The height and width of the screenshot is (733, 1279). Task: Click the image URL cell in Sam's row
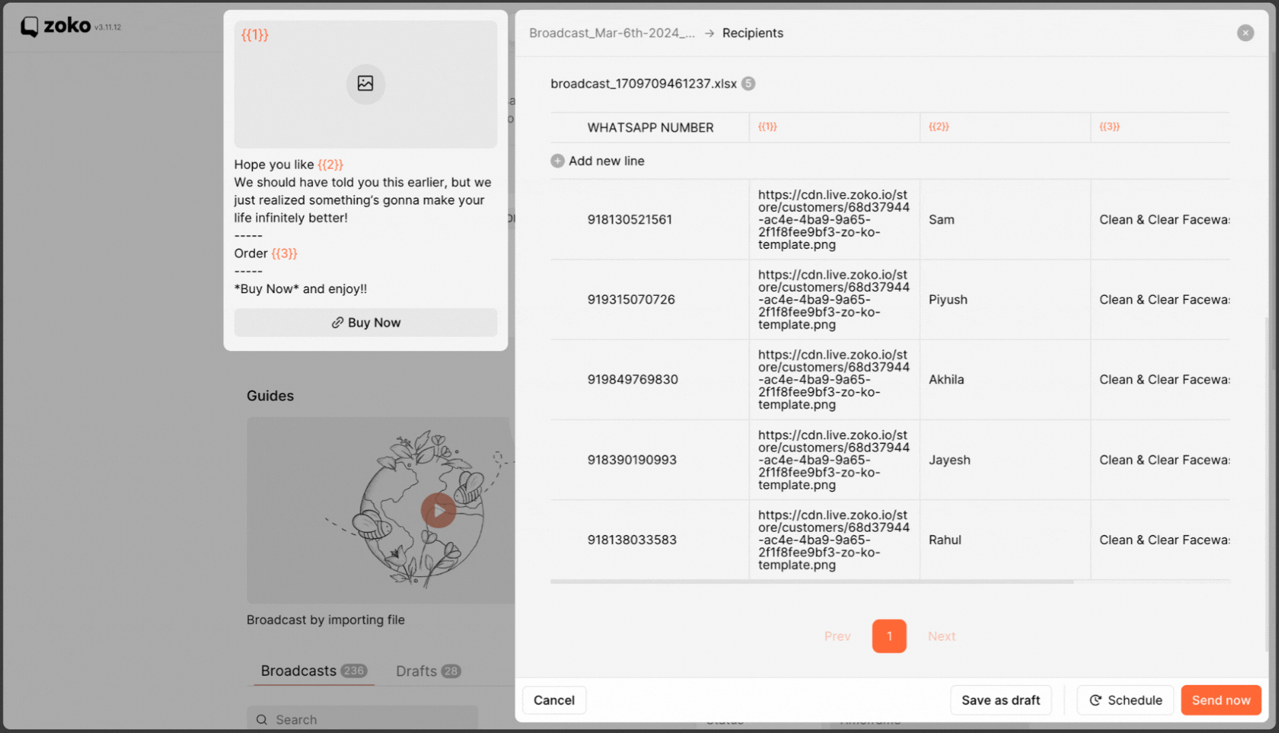coord(834,220)
